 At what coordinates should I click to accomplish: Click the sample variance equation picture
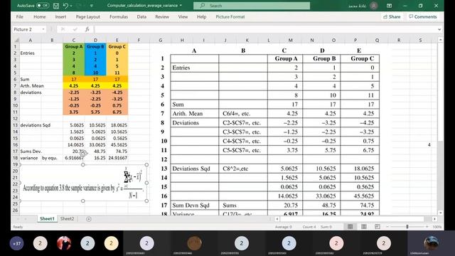[83, 183]
